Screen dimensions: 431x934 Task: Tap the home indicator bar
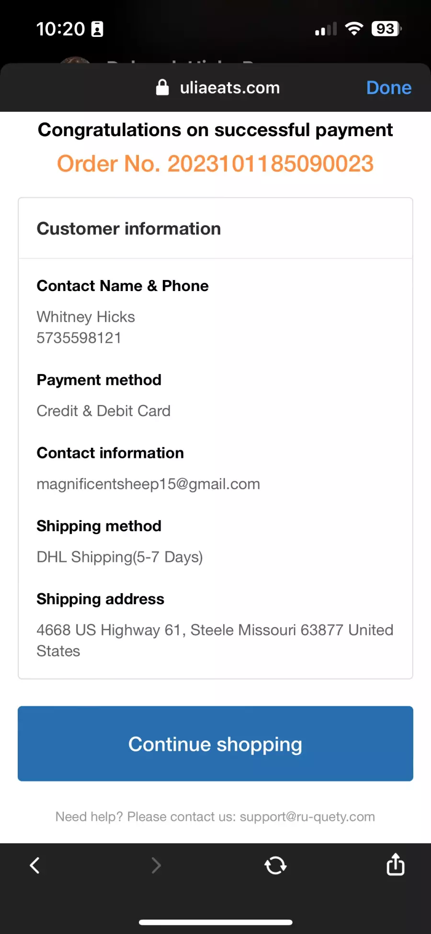[215, 922]
